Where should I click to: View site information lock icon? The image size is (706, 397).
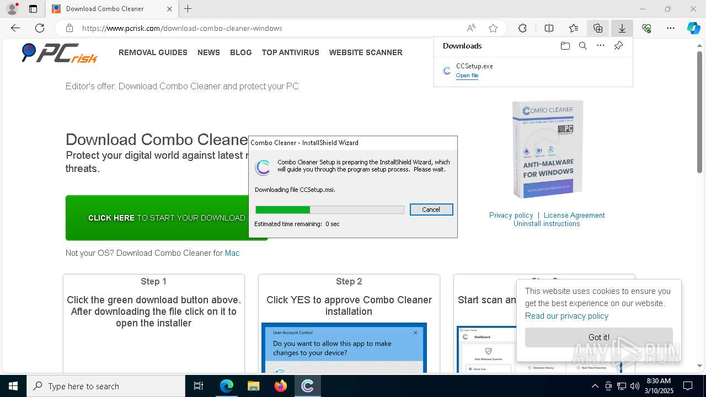[69, 28]
